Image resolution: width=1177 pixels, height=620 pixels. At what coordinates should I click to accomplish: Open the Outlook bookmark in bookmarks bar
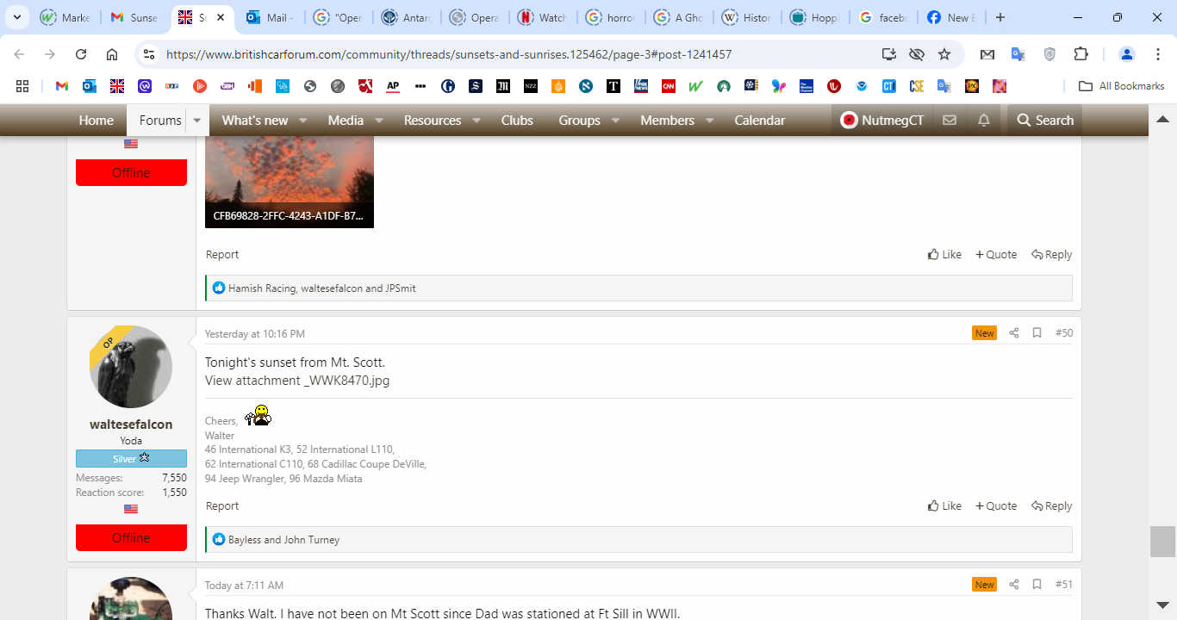[x=90, y=86]
